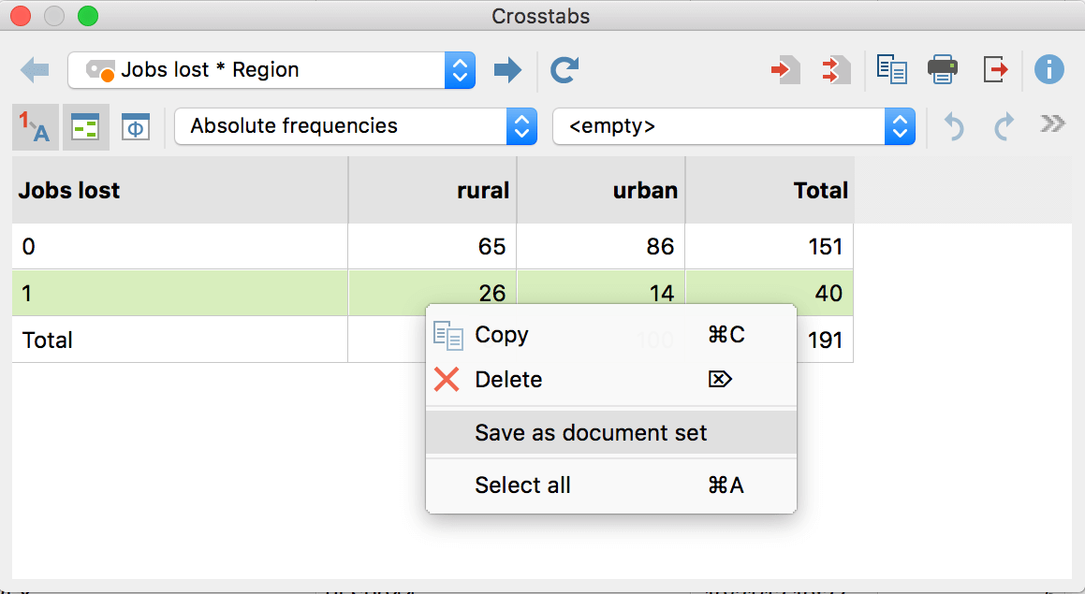Toggle phi statistics display icon
The height and width of the screenshot is (594, 1085).
coord(136,127)
